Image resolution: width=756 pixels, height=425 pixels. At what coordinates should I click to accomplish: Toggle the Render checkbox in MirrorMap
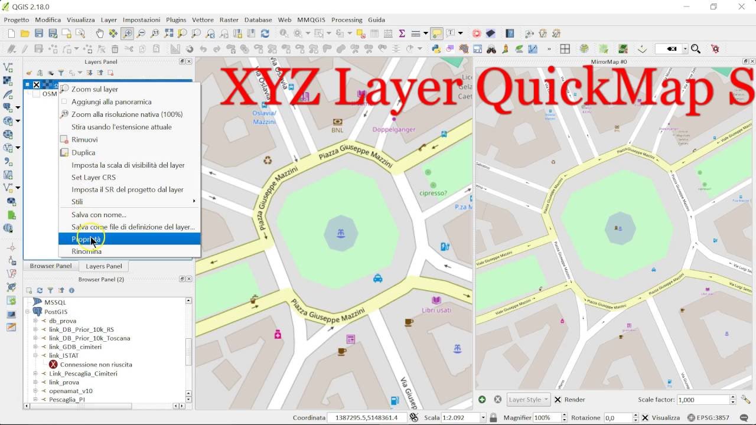pos(558,400)
